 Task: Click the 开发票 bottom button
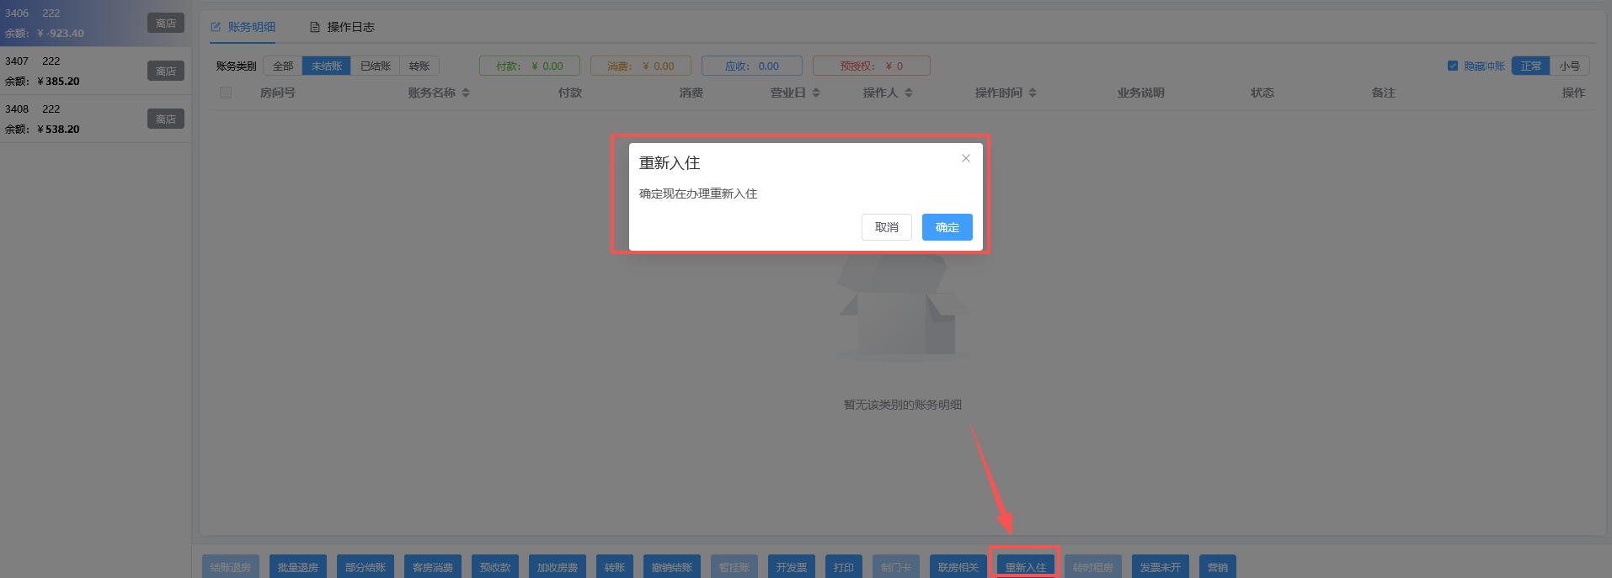pos(792,567)
